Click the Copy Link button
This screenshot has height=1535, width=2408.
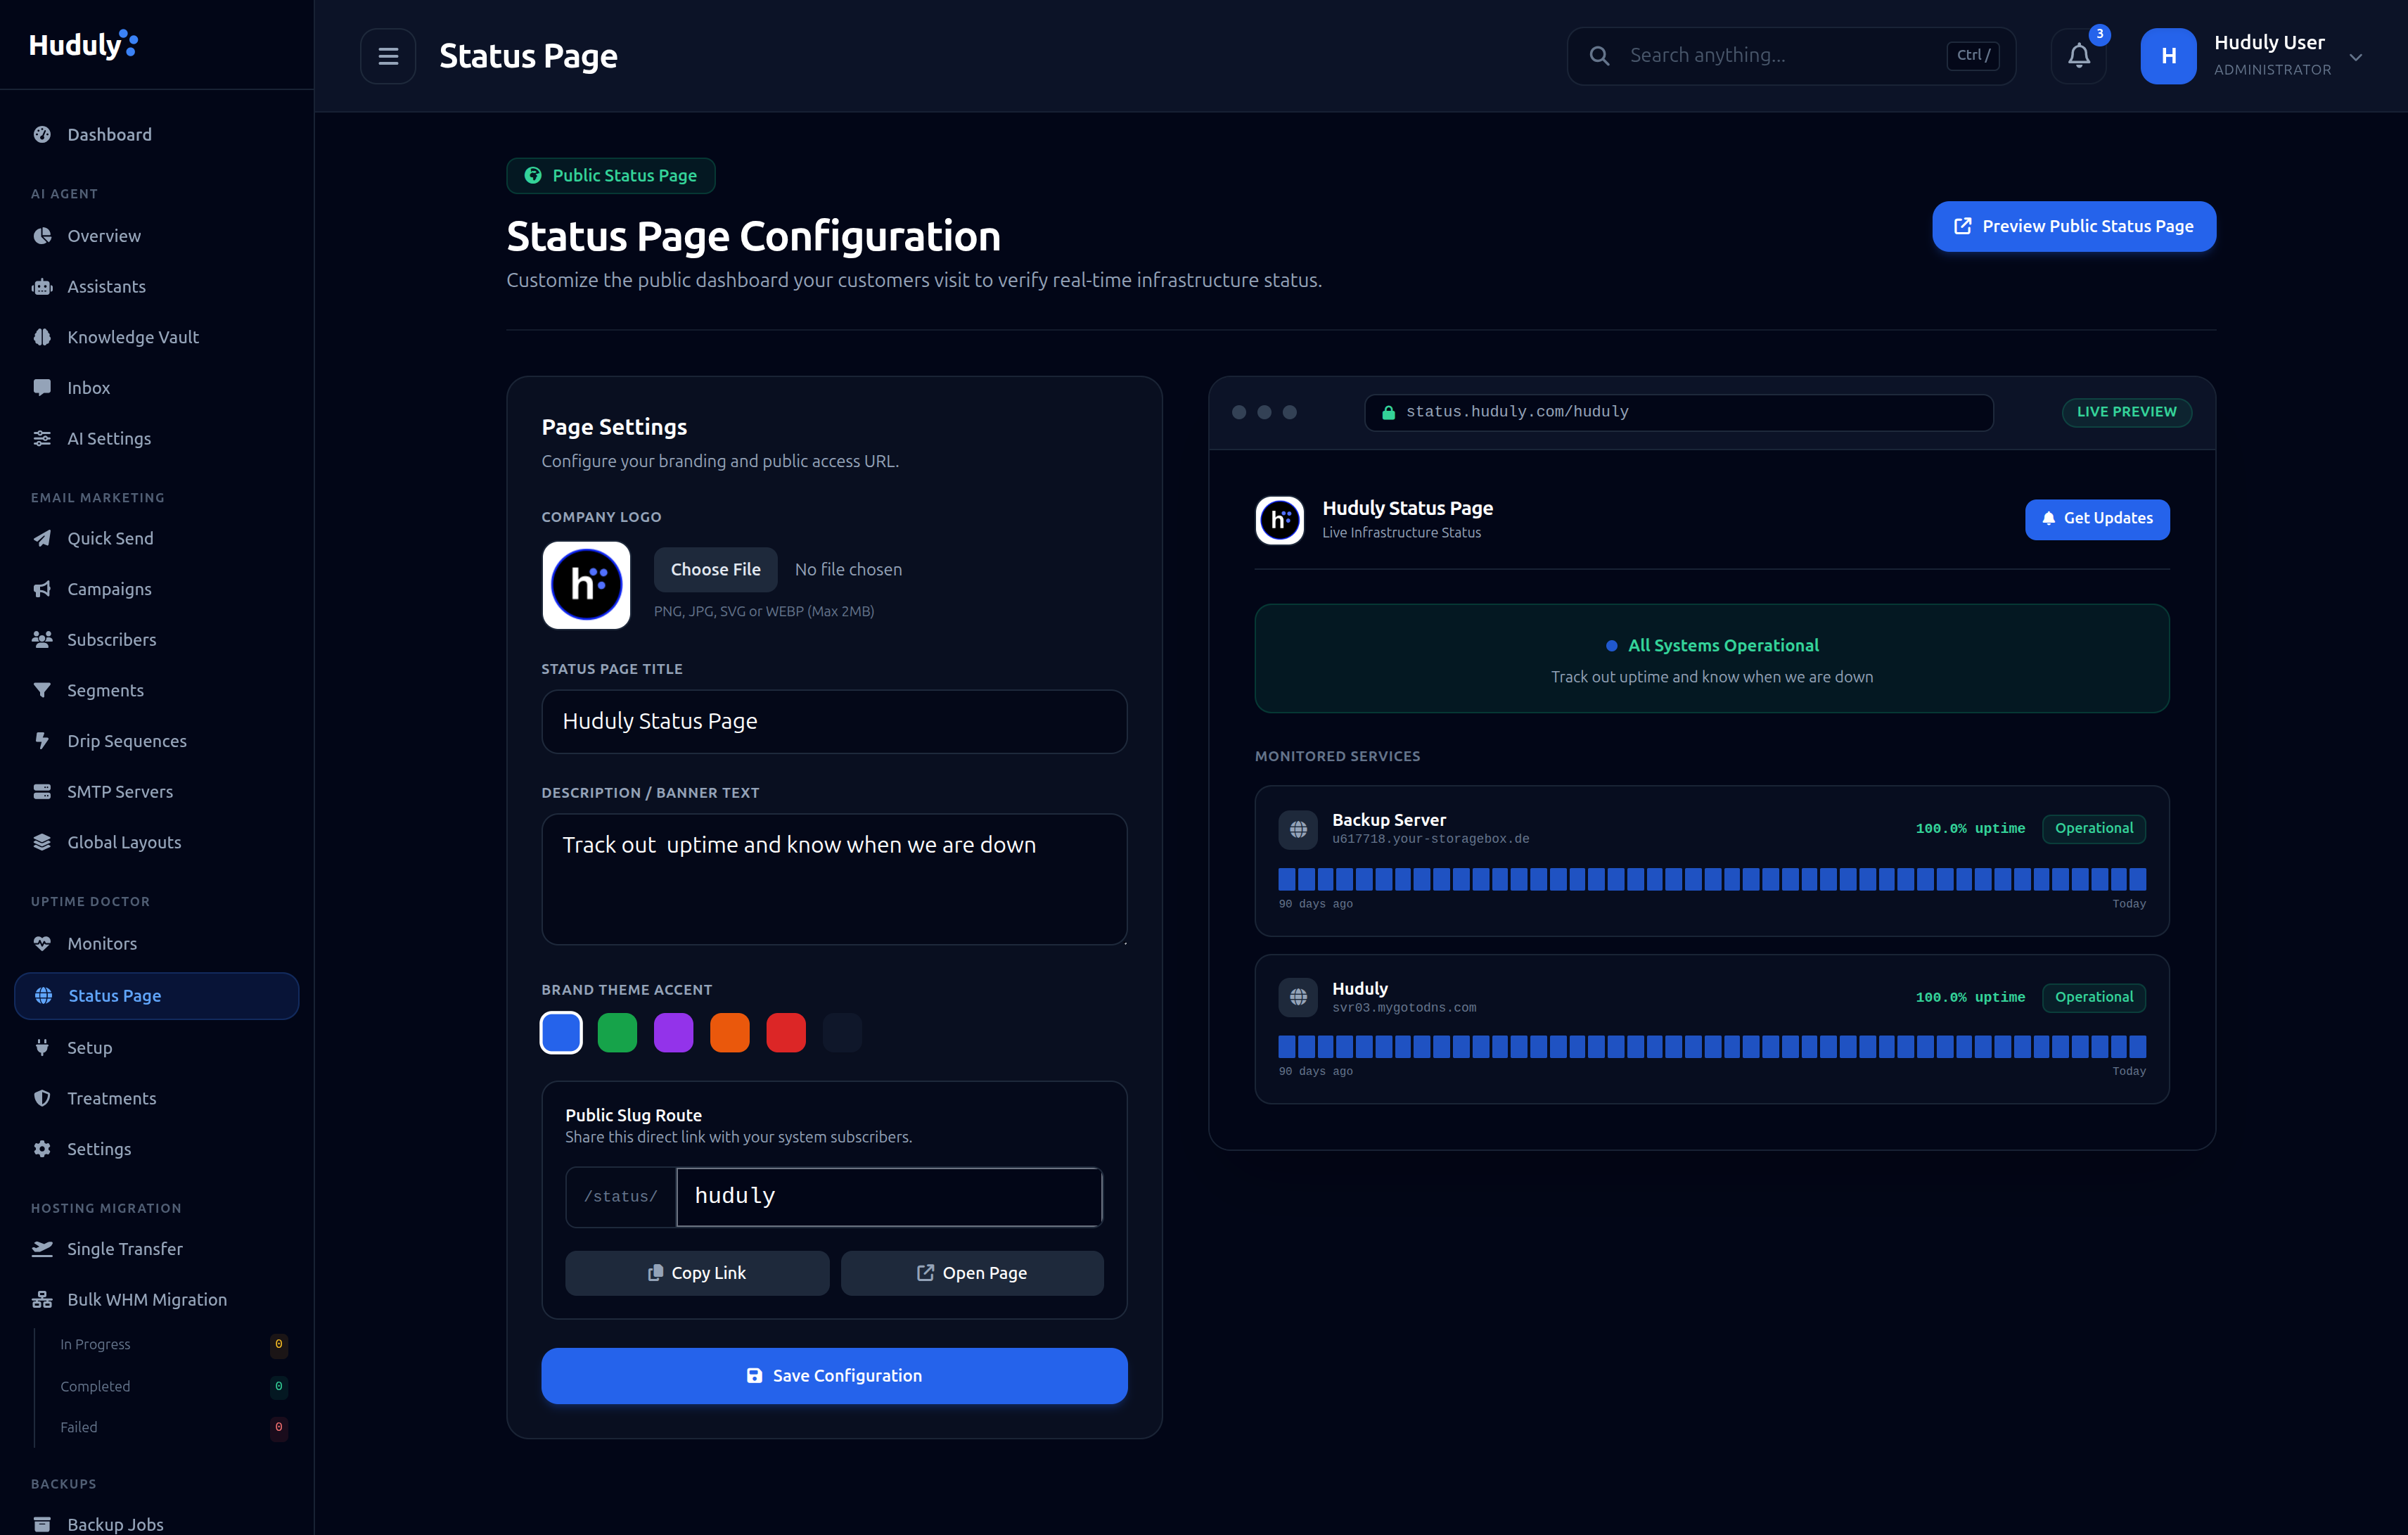tap(697, 1273)
